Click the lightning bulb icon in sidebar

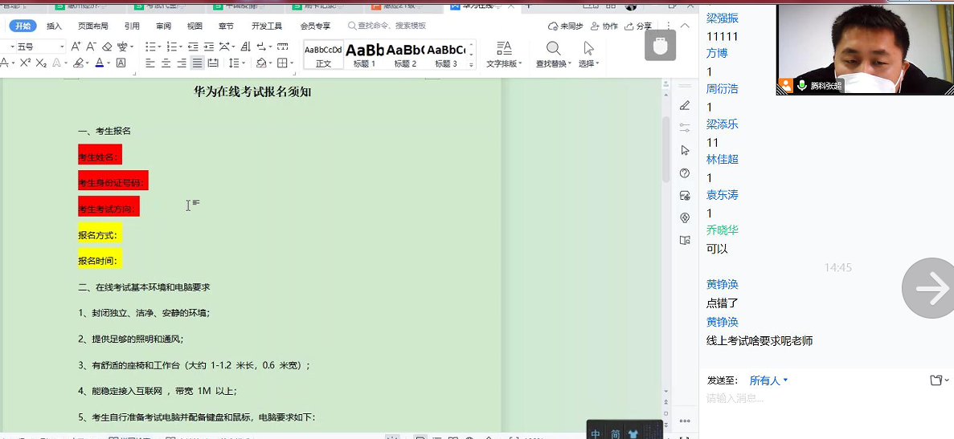coord(685,218)
